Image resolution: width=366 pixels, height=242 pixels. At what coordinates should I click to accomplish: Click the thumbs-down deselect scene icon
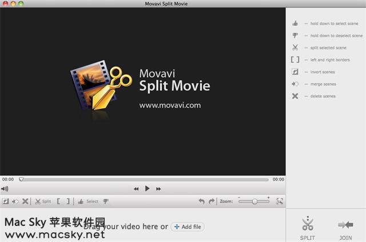[106, 201]
